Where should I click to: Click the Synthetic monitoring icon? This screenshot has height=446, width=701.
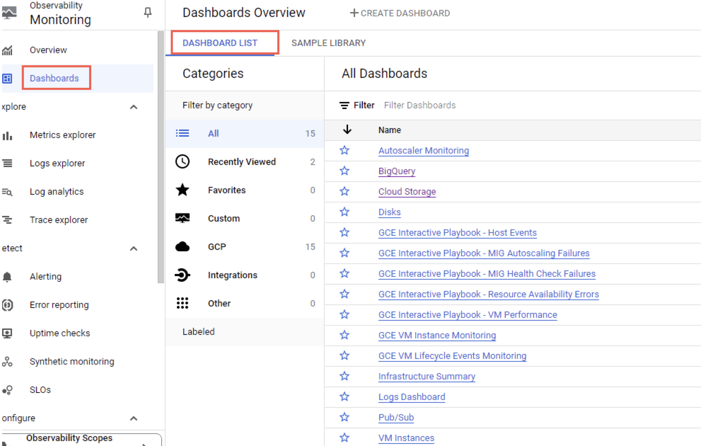(7, 361)
